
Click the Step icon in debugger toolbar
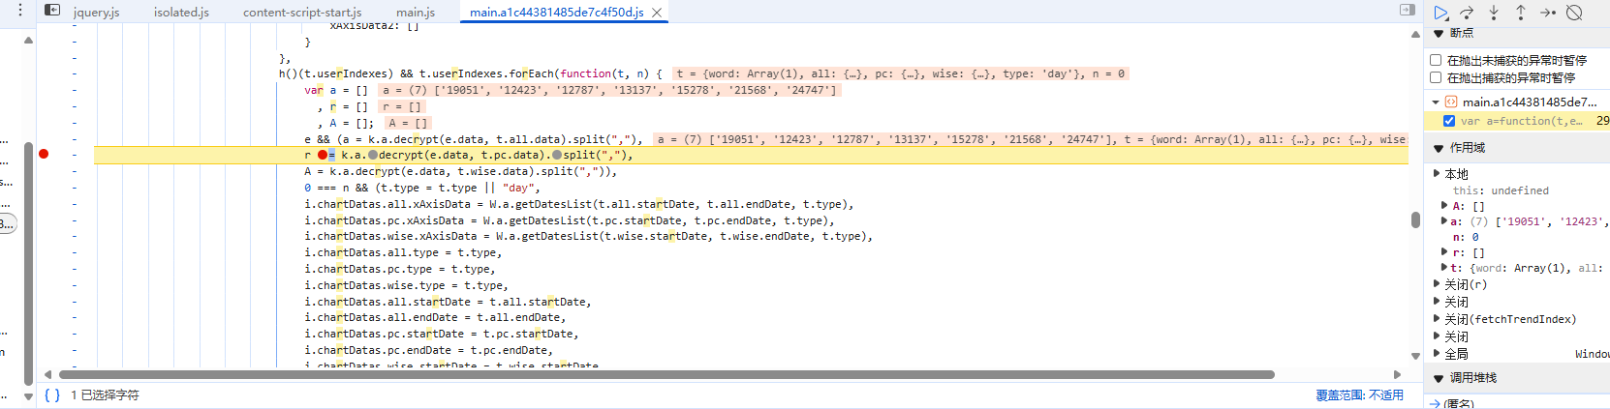[1547, 13]
